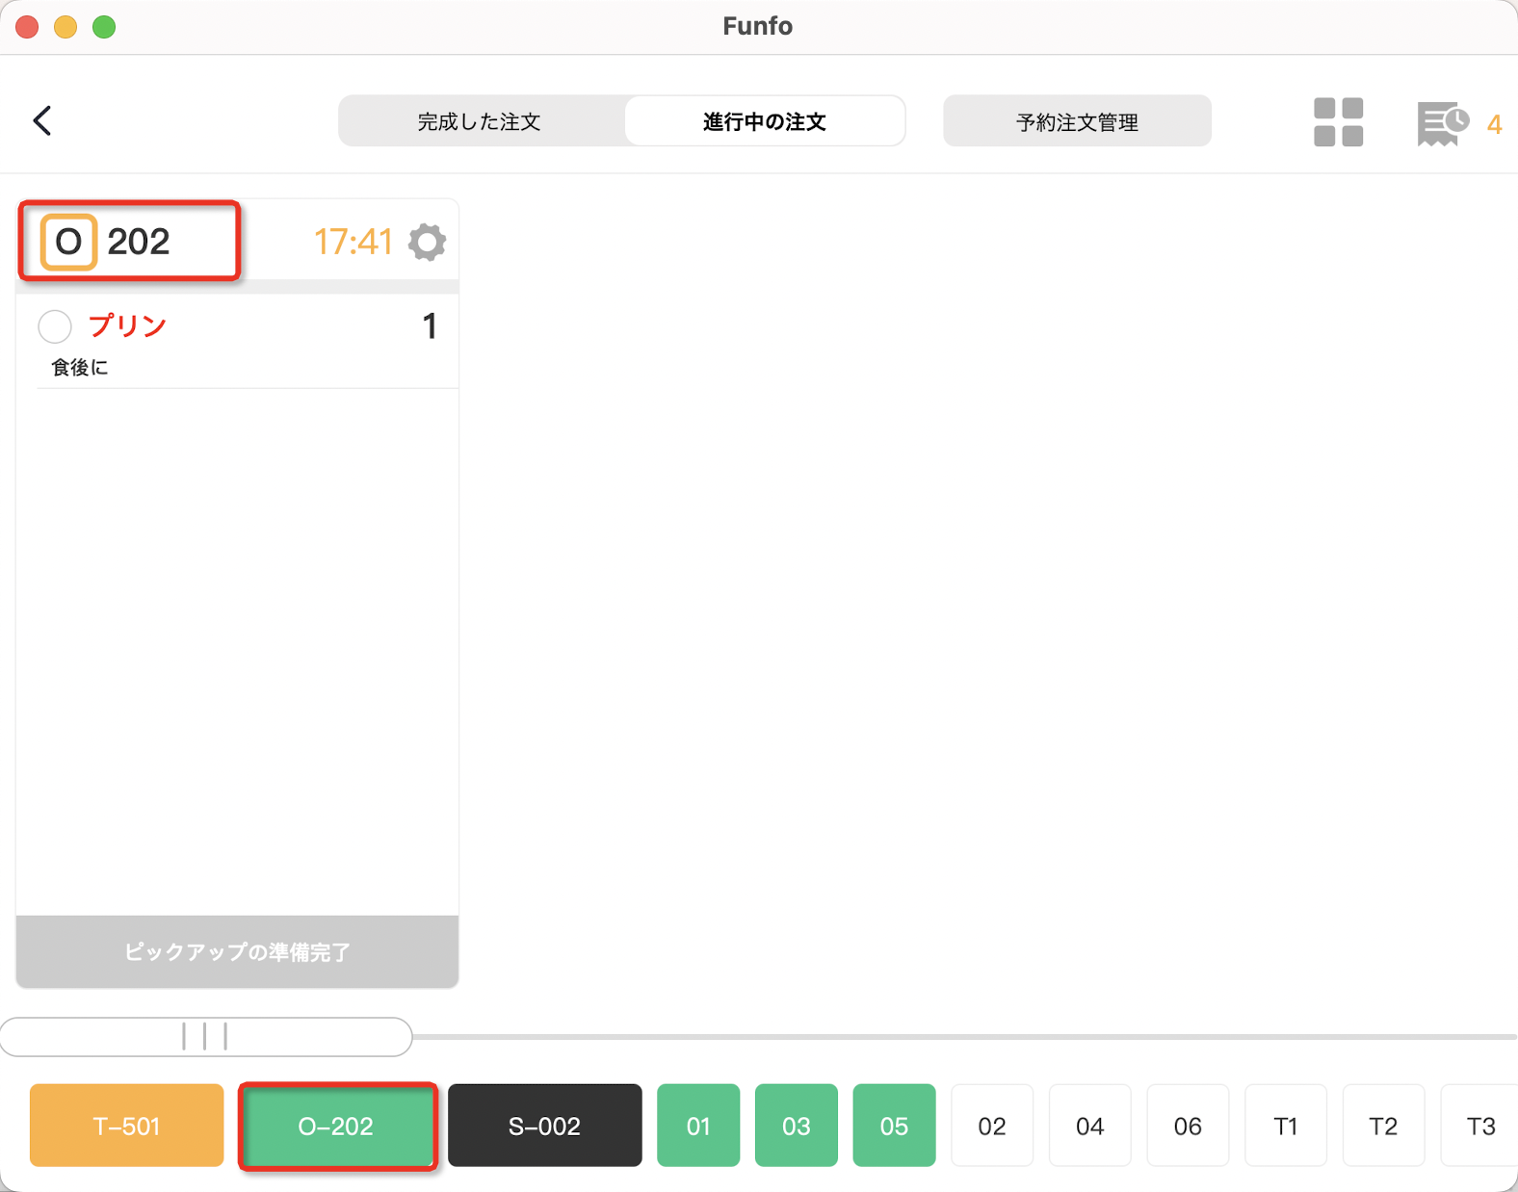Select the orange O order type badge
1518x1192 pixels.
point(68,242)
